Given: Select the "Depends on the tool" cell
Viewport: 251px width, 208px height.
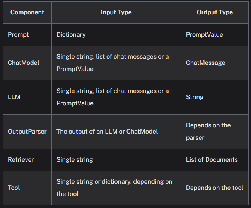Looking at the screenshot, I should point(214,188).
